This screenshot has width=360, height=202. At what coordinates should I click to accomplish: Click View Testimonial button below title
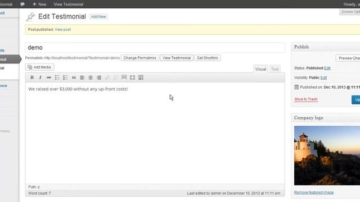[177, 58]
